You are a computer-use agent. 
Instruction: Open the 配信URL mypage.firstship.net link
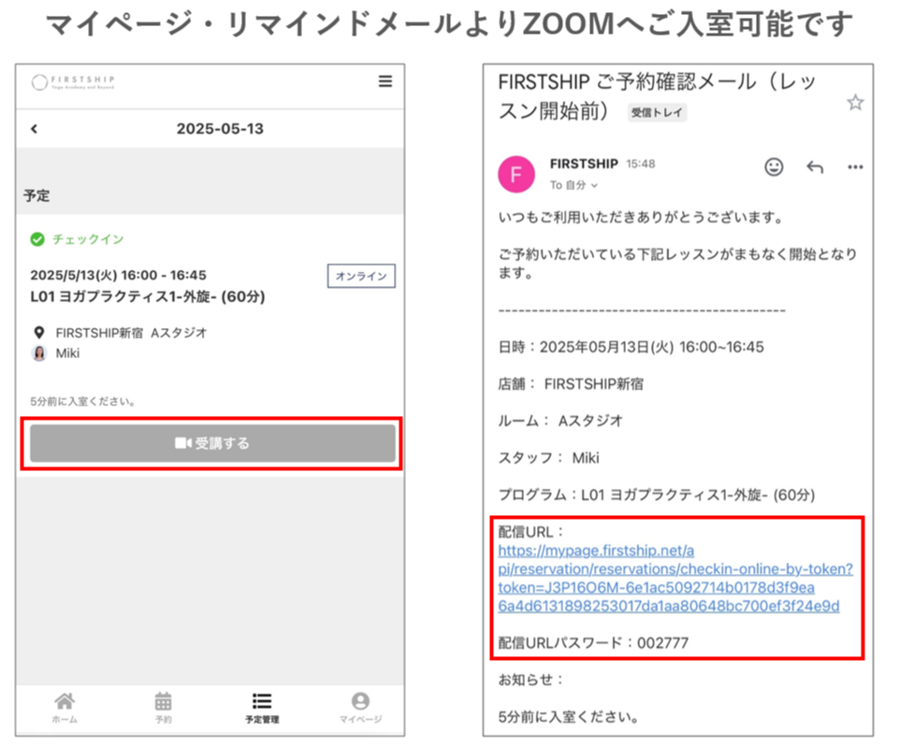point(675,579)
